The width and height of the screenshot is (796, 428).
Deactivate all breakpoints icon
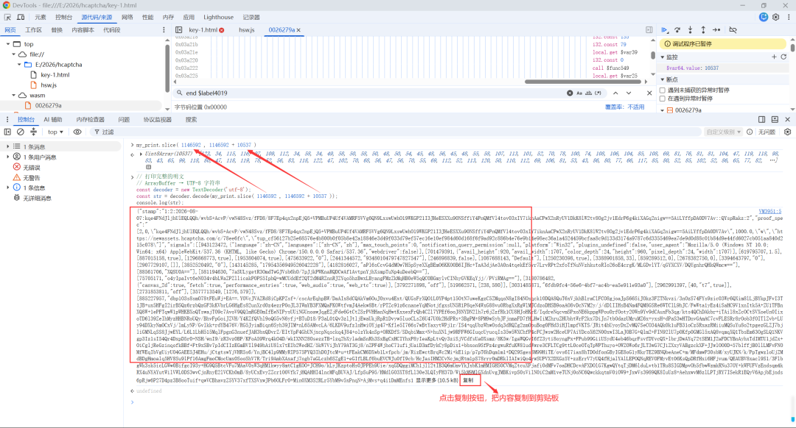click(733, 30)
